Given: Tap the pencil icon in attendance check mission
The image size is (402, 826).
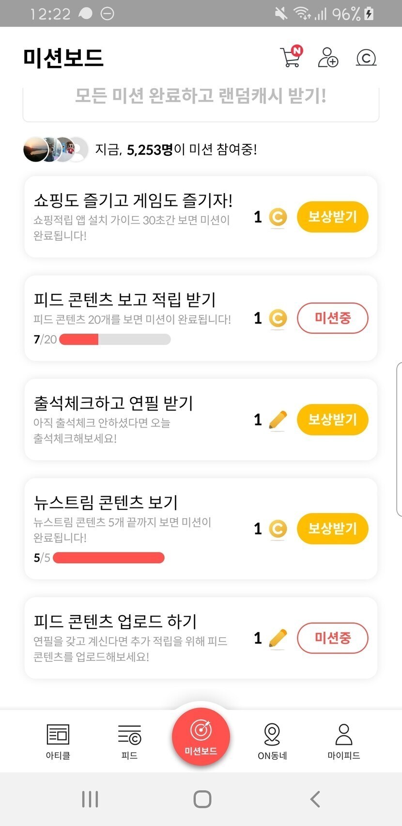Looking at the screenshot, I should (278, 420).
